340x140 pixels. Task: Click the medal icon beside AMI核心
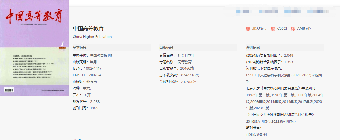point(293,29)
